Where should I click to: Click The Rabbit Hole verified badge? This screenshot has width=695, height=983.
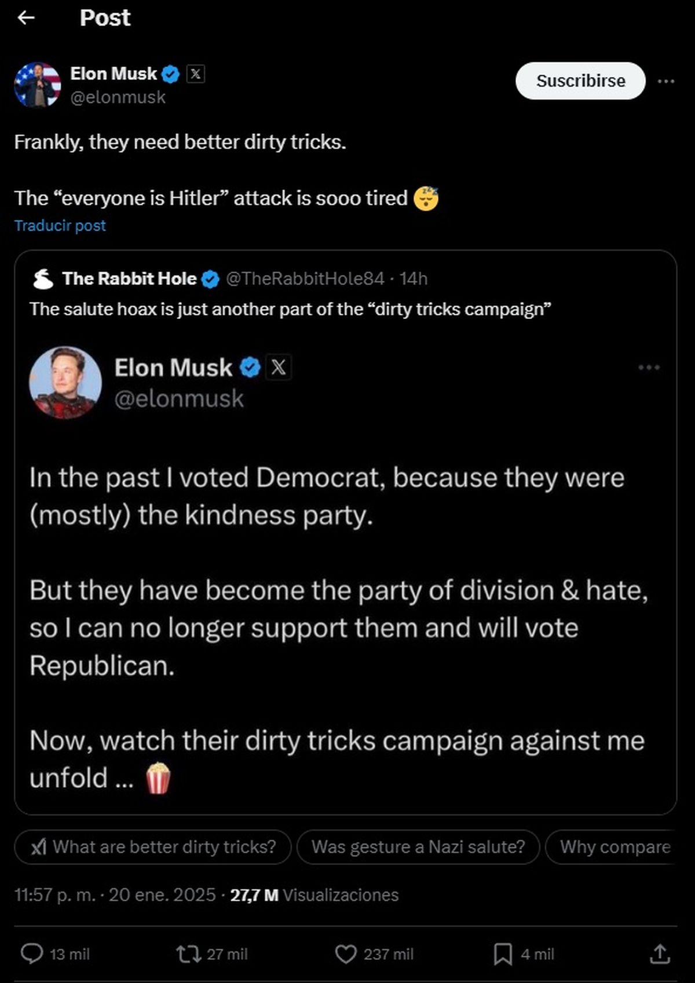(x=210, y=279)
